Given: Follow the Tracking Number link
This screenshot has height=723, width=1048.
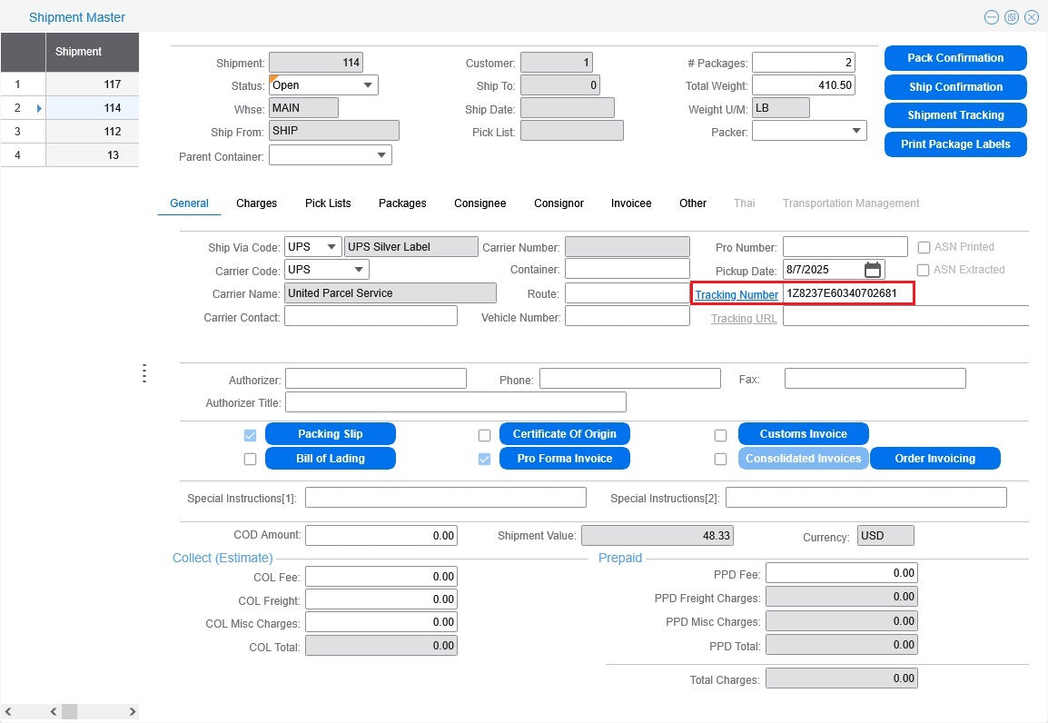Looking at the screenshot, I should [737, 295].
